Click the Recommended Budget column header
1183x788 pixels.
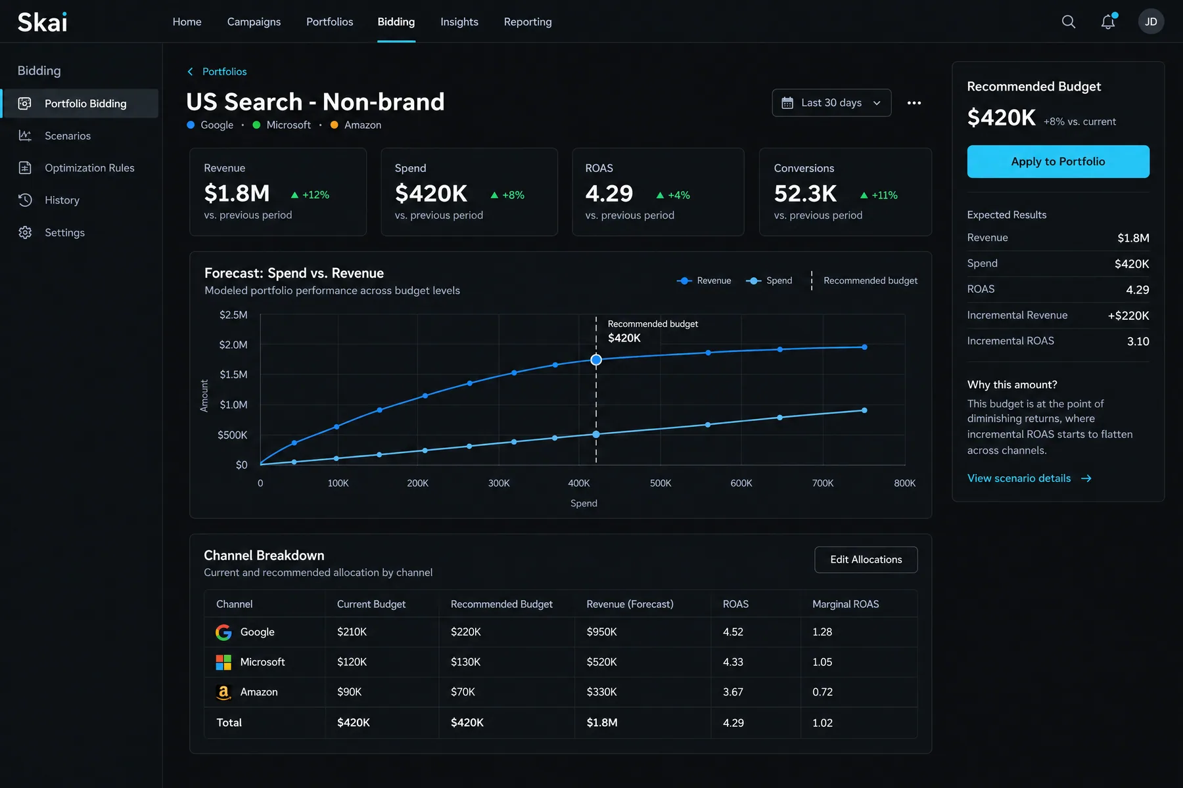(x=501, y=604)
